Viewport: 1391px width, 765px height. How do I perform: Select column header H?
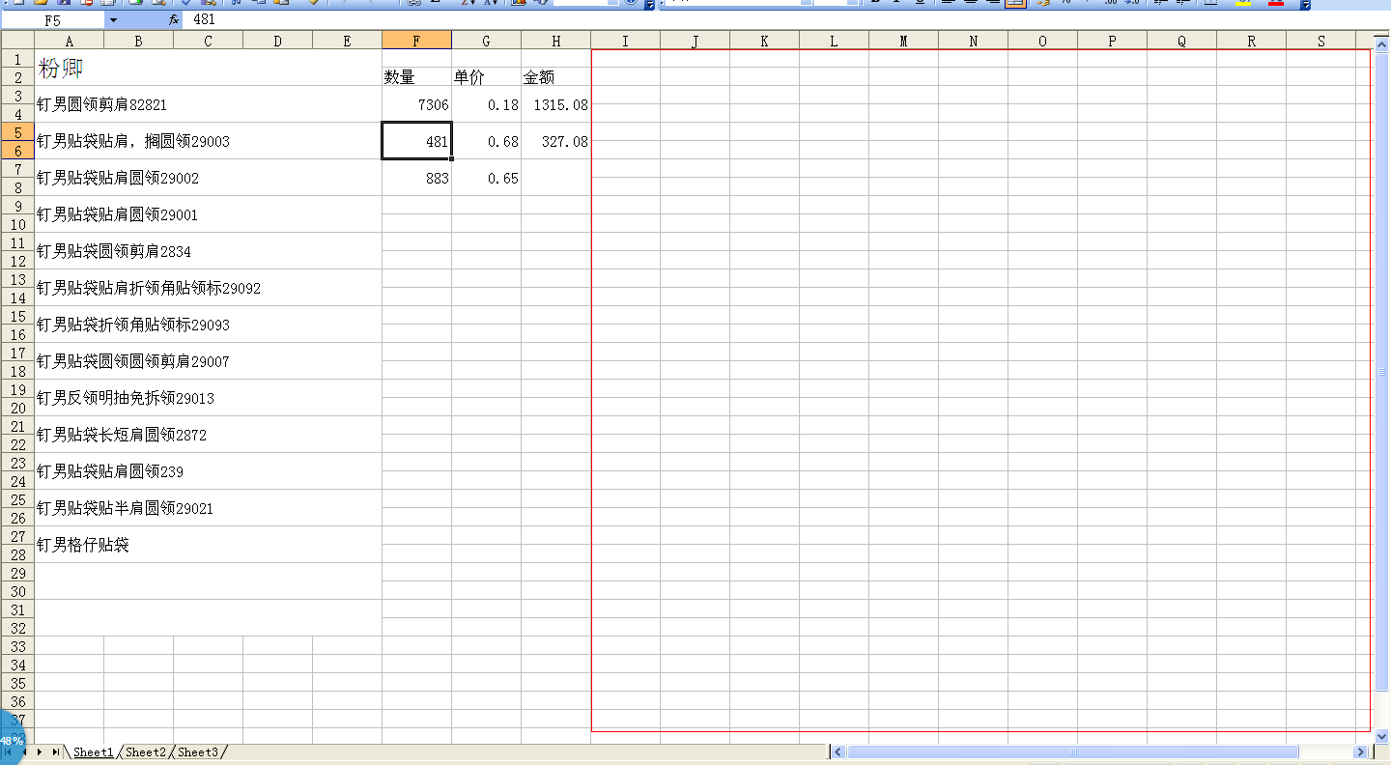(555, 41)
